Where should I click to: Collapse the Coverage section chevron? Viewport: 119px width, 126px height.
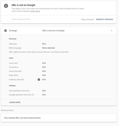pos(111,30)
